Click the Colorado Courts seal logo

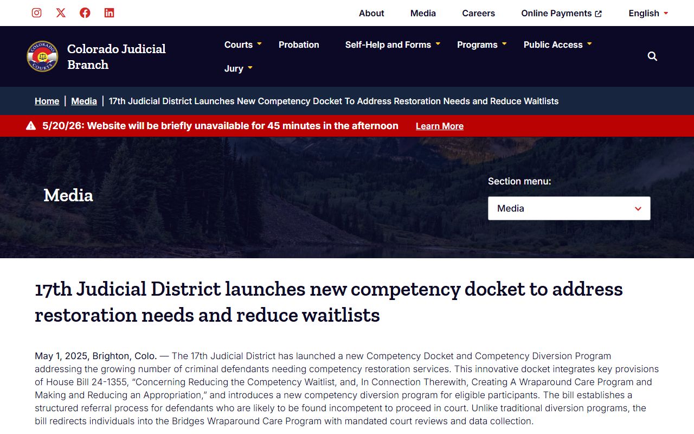tap(42, 56)
